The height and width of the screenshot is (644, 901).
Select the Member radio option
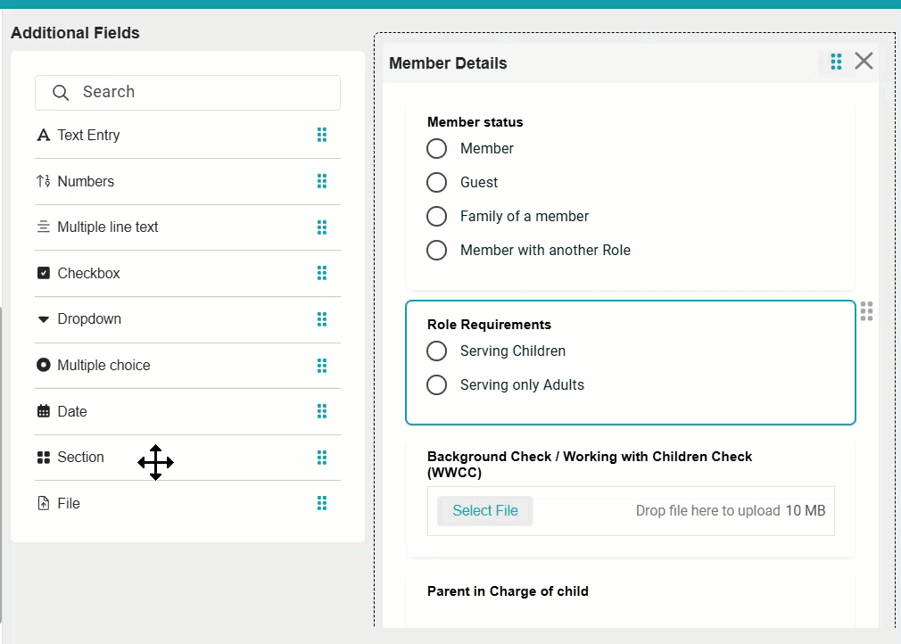point(436,149)
